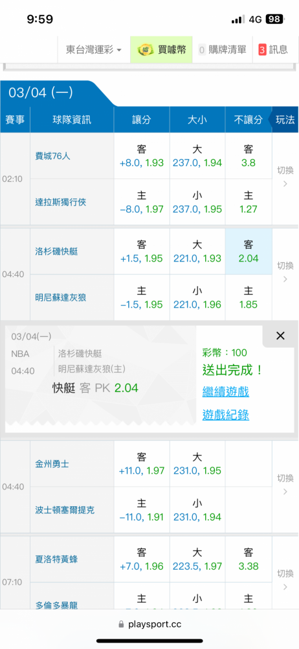Click the red 3 notification badge

(262, 50)
